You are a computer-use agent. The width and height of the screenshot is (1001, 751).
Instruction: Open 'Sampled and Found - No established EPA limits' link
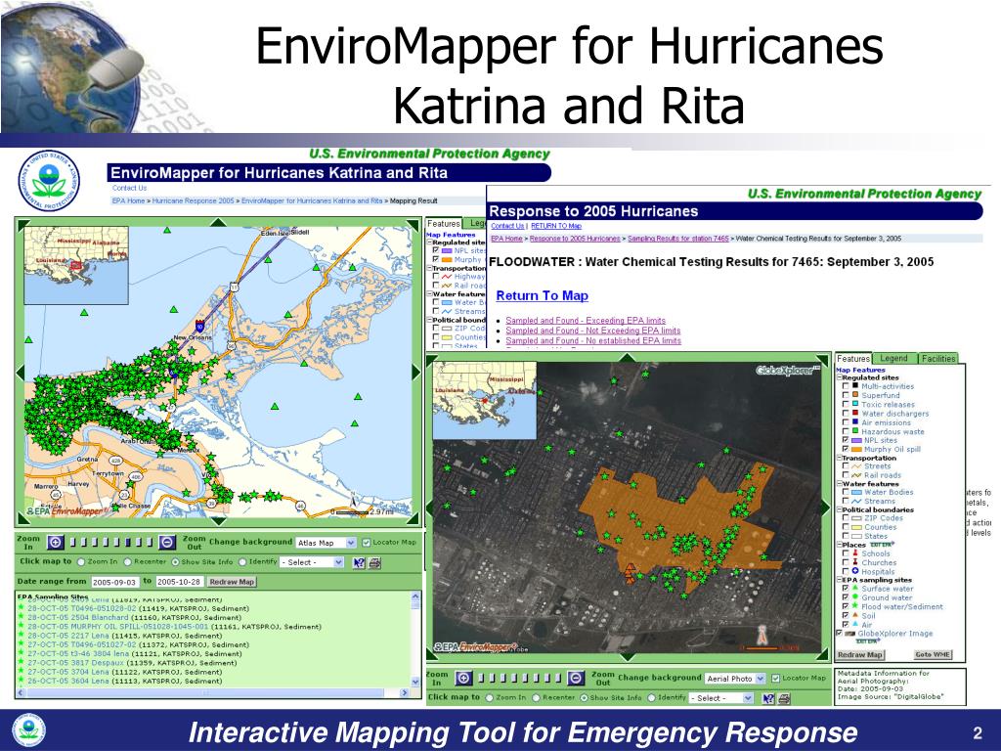593,341
